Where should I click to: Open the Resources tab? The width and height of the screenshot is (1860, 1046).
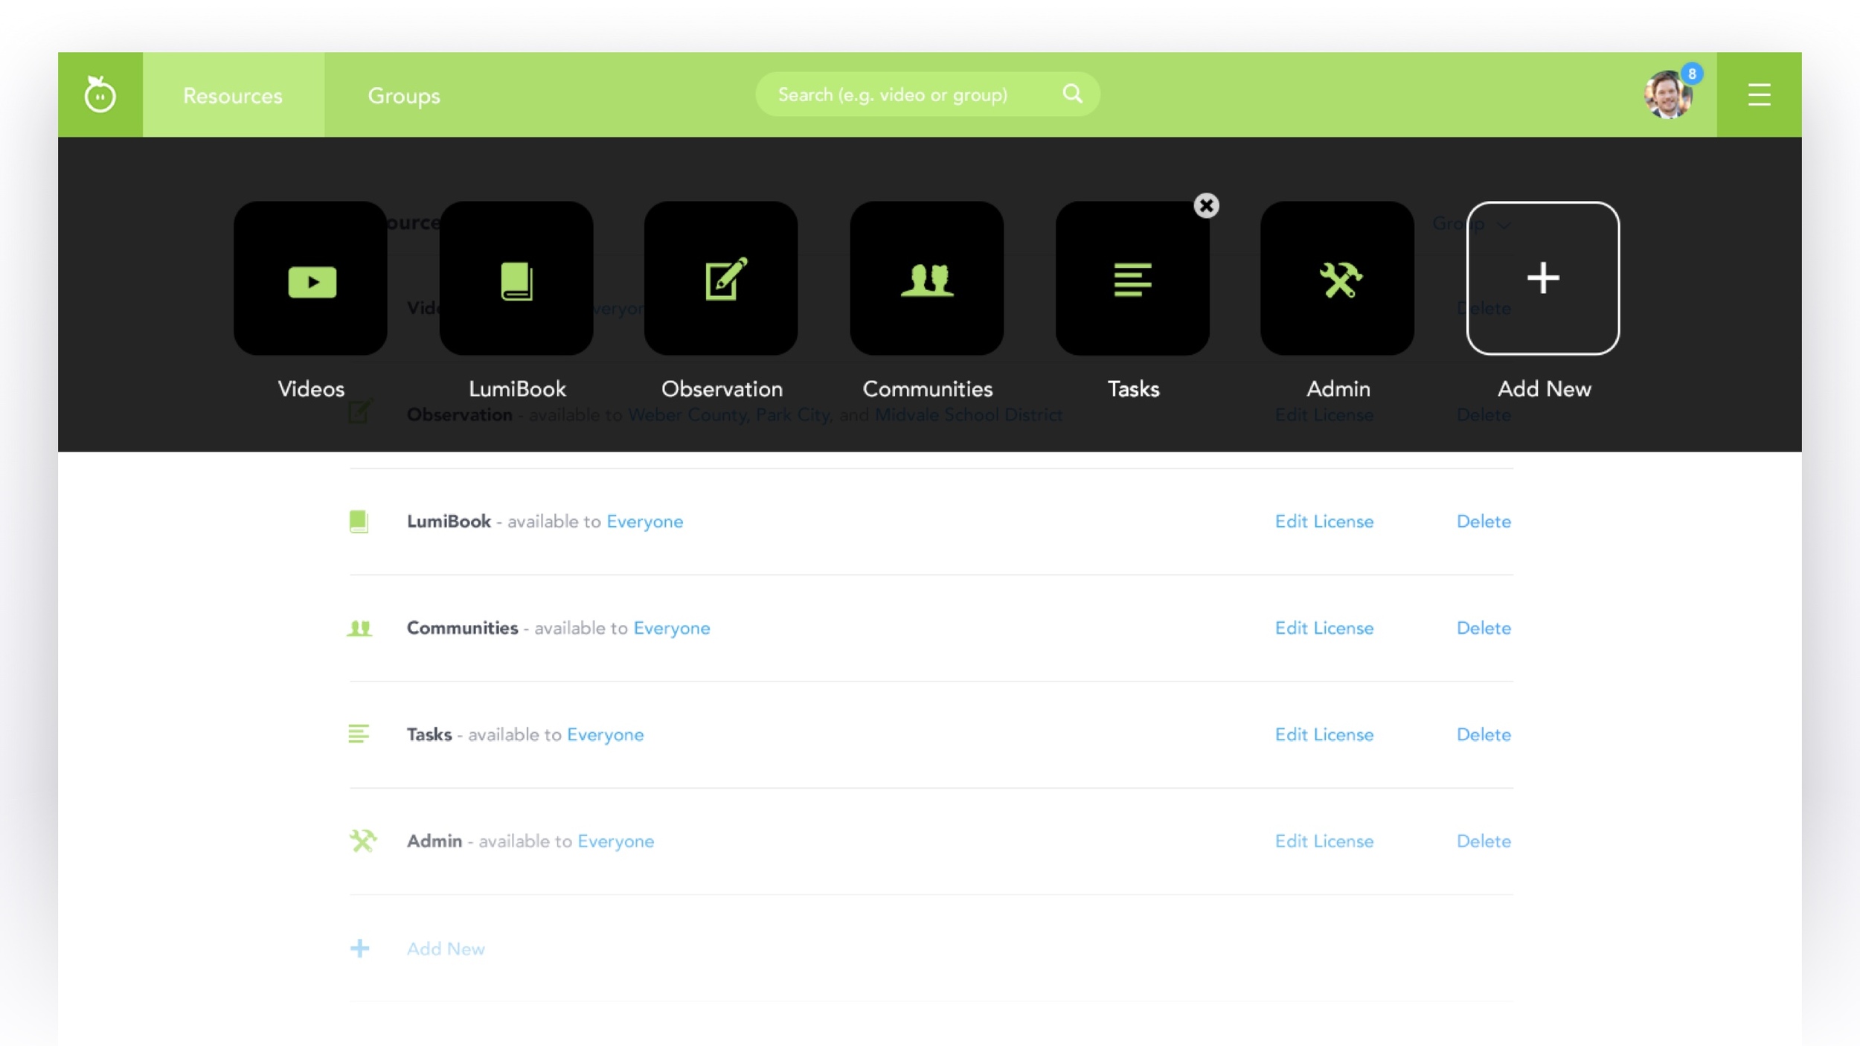[233, 95]
